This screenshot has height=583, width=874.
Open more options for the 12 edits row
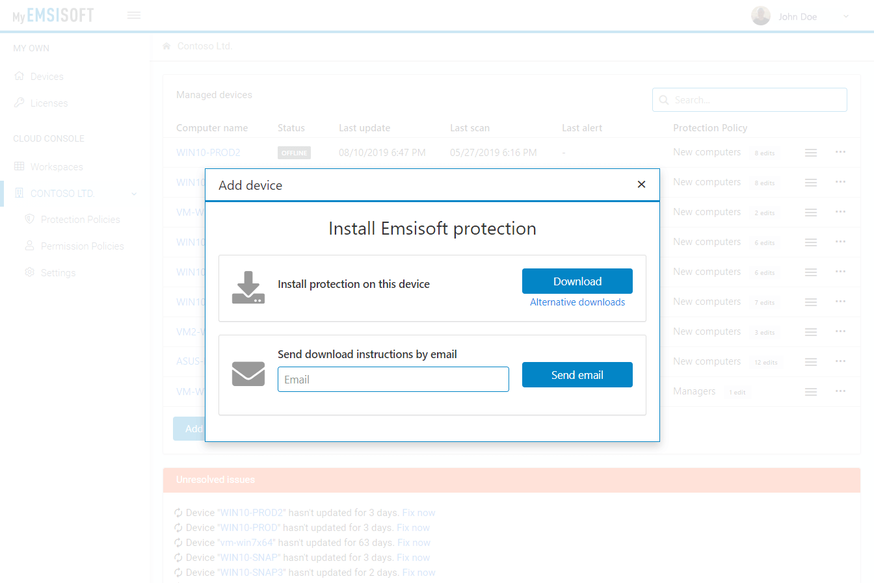[841, 361]
